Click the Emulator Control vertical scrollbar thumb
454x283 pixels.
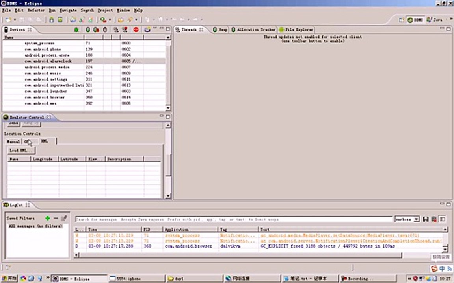click(x=168, y=165)
